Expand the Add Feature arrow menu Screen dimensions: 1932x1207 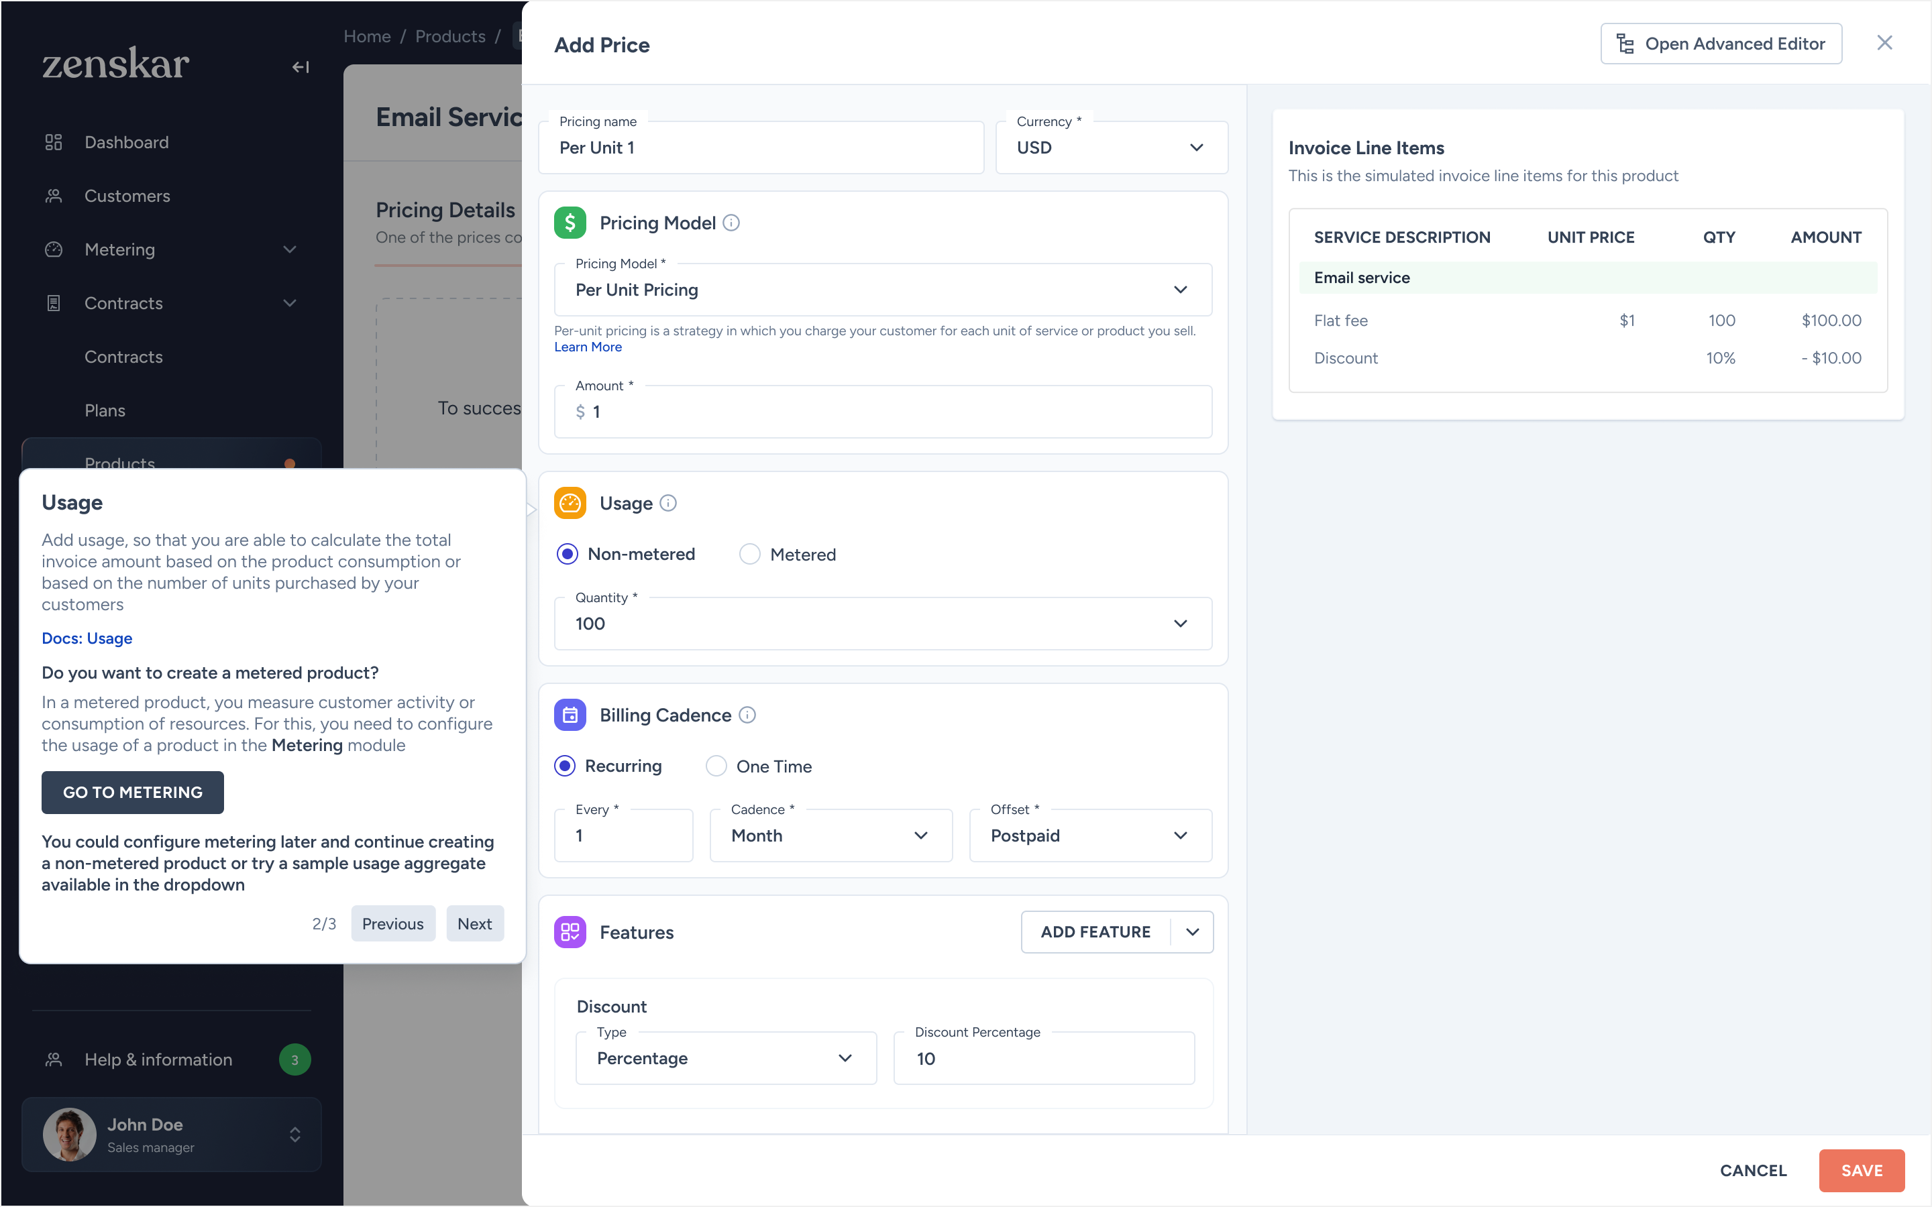[x=1192, y=931]
